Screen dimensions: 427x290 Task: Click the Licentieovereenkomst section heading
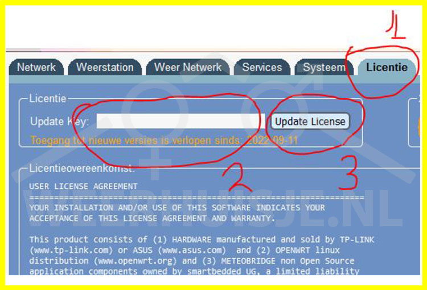click(x=82, y=168)
